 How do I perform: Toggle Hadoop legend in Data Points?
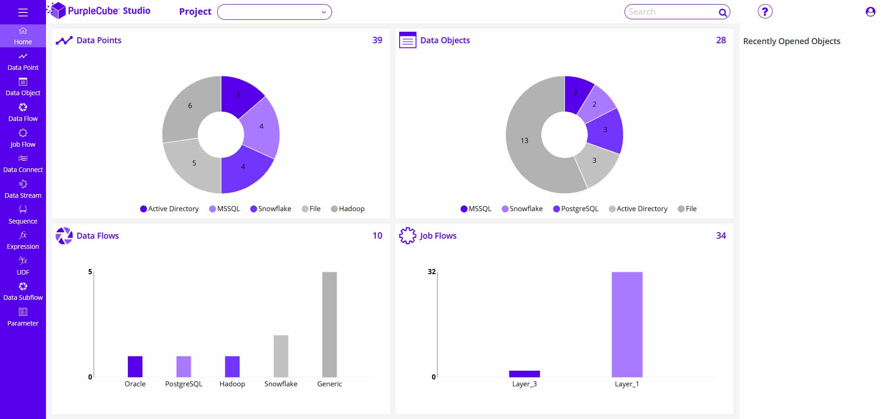pos(348,209)
